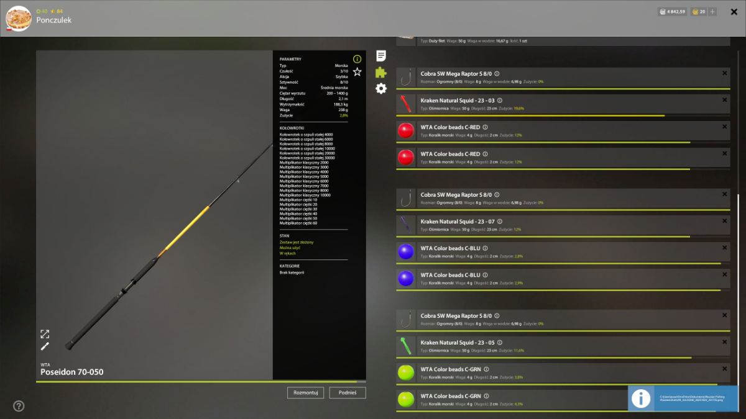Click the pencil icon near rod preview
The width and height of the screenshot is (746, 419).
(x=45, y=346)
